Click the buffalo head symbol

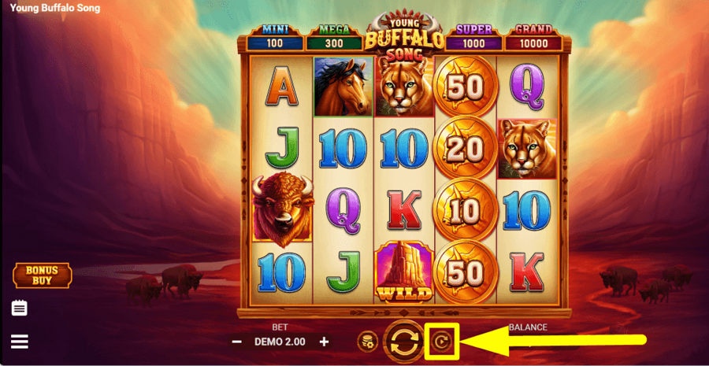pos(283,209)
